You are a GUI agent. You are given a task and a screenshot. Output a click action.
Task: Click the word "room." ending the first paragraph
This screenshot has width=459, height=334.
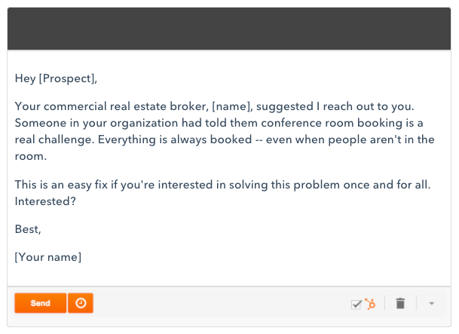tap(31, 156)
